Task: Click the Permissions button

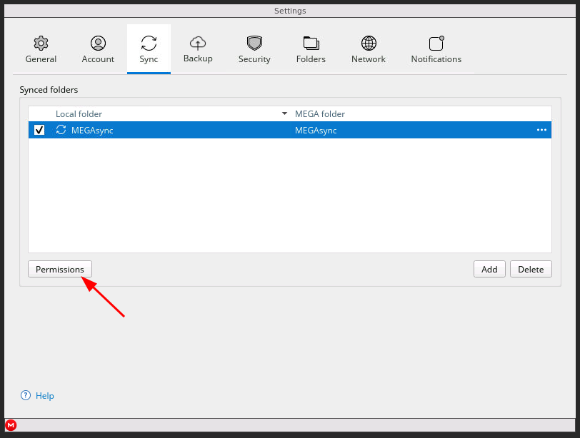Action: click(60, 269)
